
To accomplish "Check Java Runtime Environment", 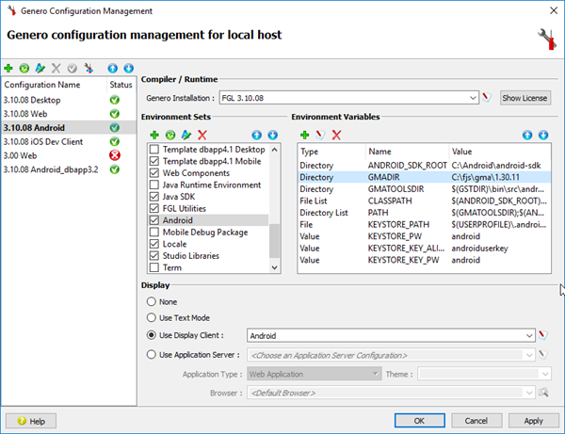I will (x=154, y=185).
